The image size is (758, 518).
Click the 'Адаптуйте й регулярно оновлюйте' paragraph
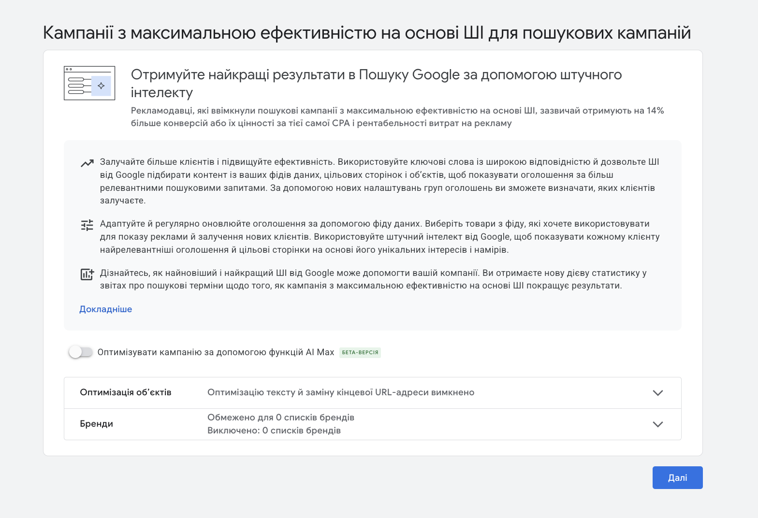tap(379, 237)
